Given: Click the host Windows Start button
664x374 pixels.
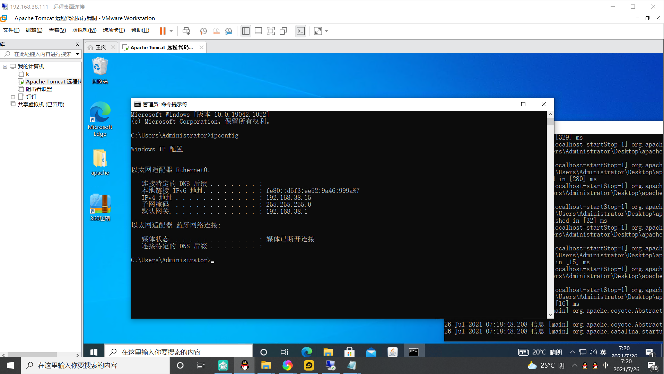Looking at the screenshot, I should coord(10,365).
